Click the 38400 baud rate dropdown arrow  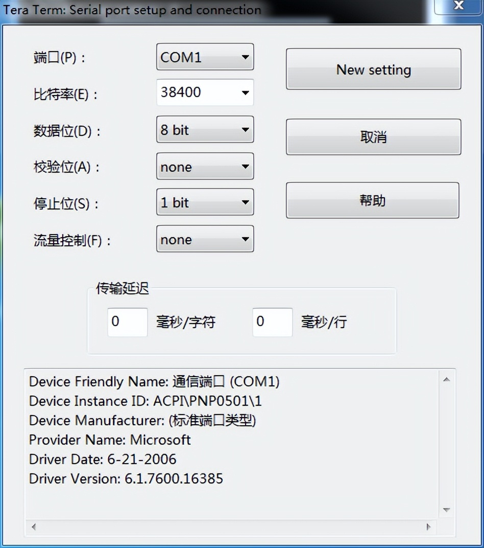pyautogui.click(x=245, y=93)
